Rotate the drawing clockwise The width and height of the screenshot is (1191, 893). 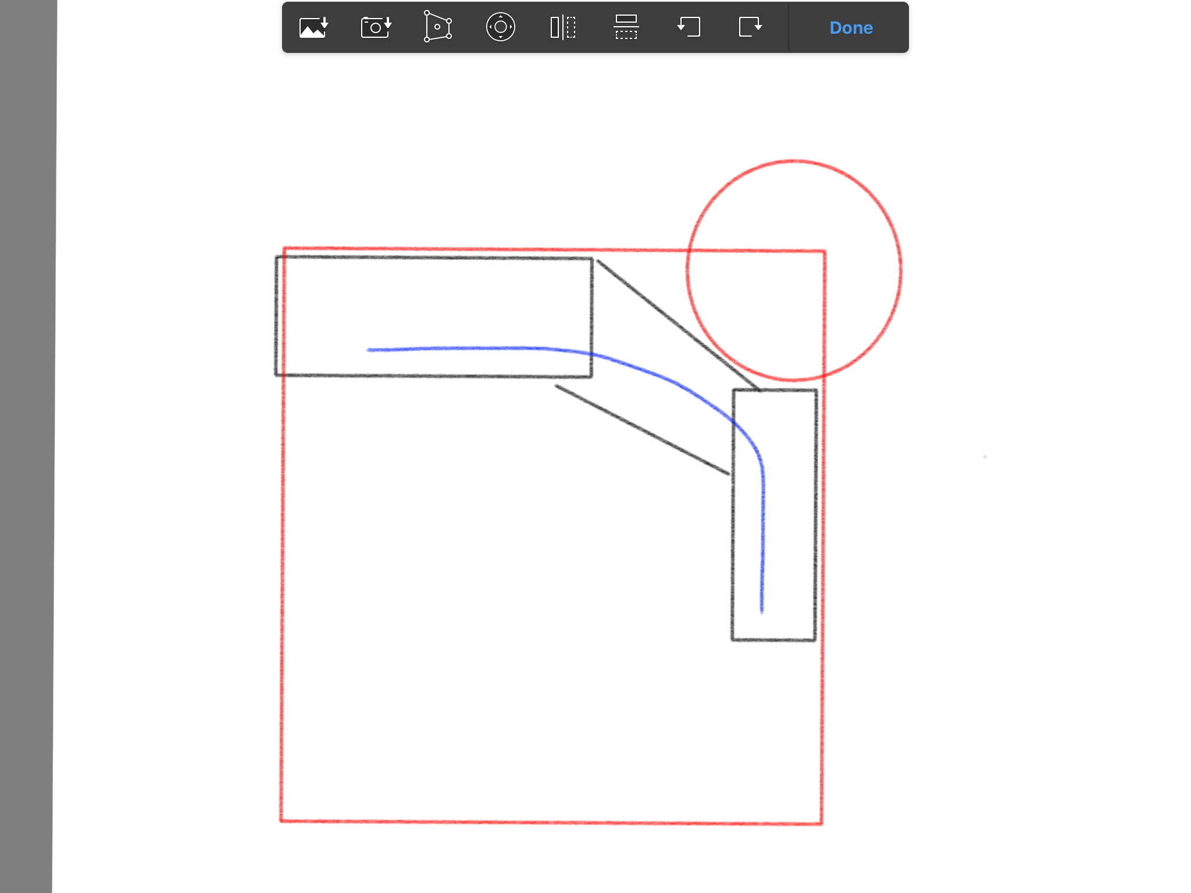[x=750, y=27]
